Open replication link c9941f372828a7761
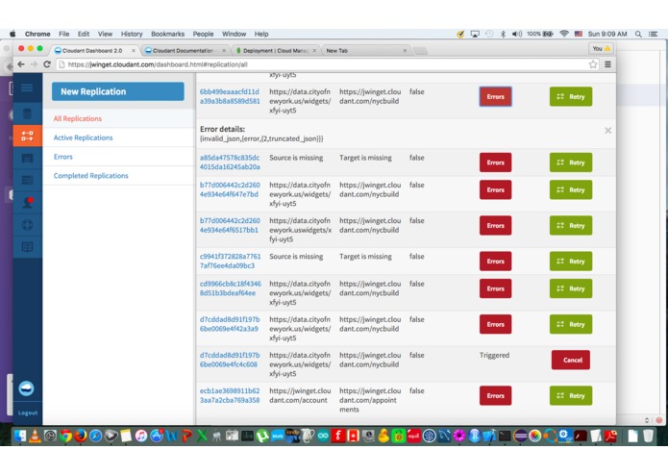Image resolution: width=668 pixels, height=475 pixels. (230, 262)
